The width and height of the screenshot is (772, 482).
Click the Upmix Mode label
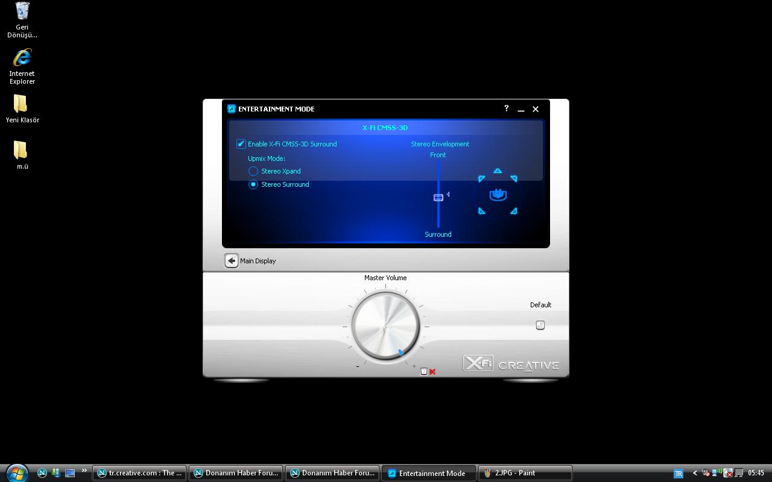[x=267, y=158]
